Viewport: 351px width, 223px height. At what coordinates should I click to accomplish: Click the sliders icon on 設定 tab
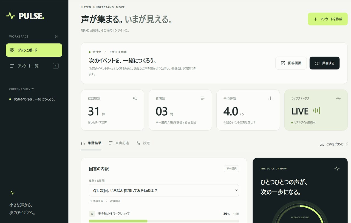[x=138, y=143]
